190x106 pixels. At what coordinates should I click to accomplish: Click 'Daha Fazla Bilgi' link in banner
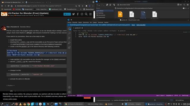[x=141, y=25]
